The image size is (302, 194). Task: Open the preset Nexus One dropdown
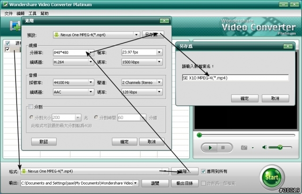136,35
